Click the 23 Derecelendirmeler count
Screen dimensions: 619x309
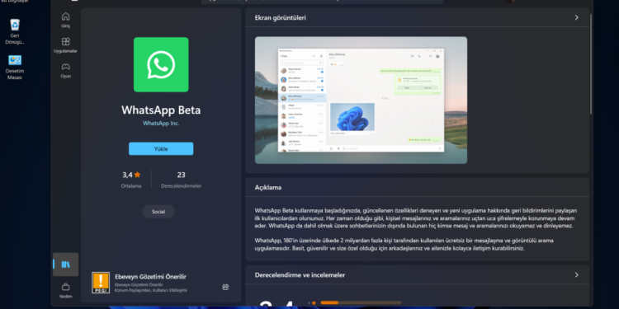(x=182, y=180)
